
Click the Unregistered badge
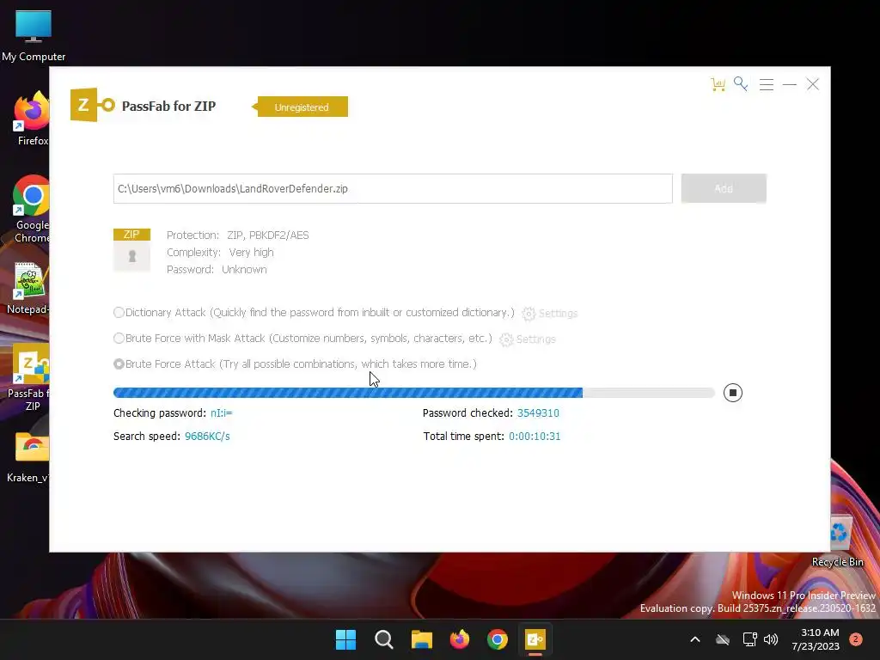301,107
